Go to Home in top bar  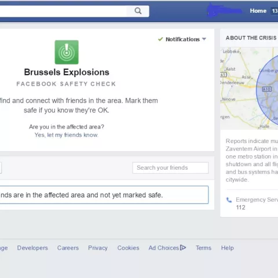[x=258, y=11]
